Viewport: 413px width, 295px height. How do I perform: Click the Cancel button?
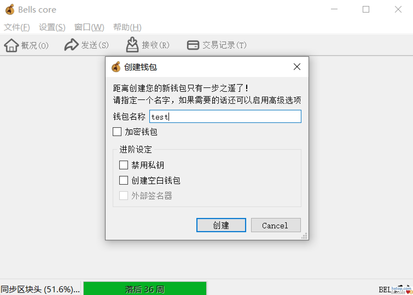point(276,225)
